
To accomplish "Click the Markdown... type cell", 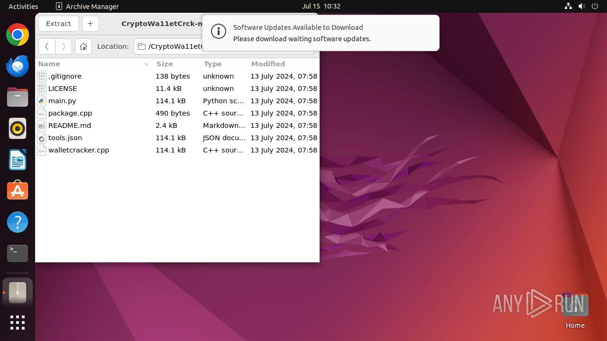I will point(224,126).
